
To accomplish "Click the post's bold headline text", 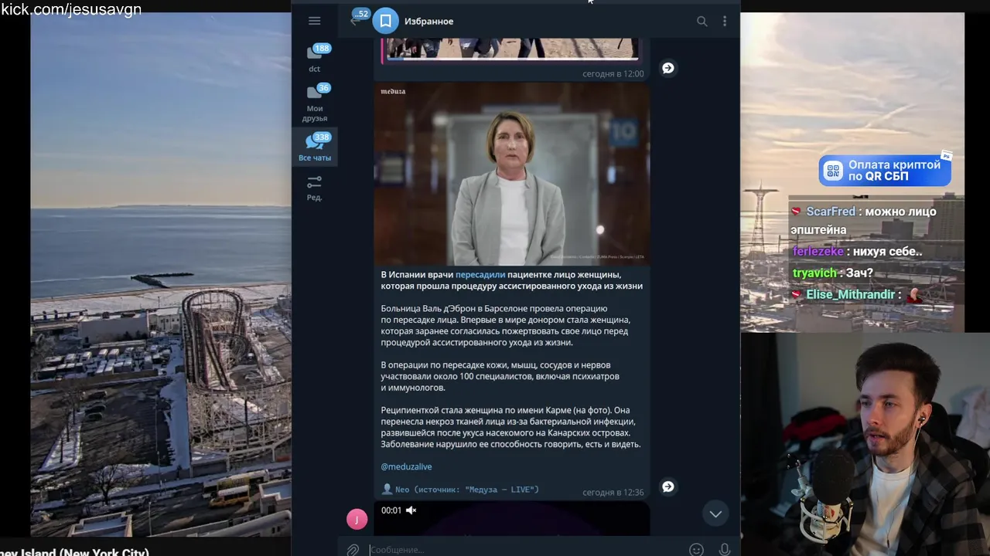I will (x=511, y=280).
